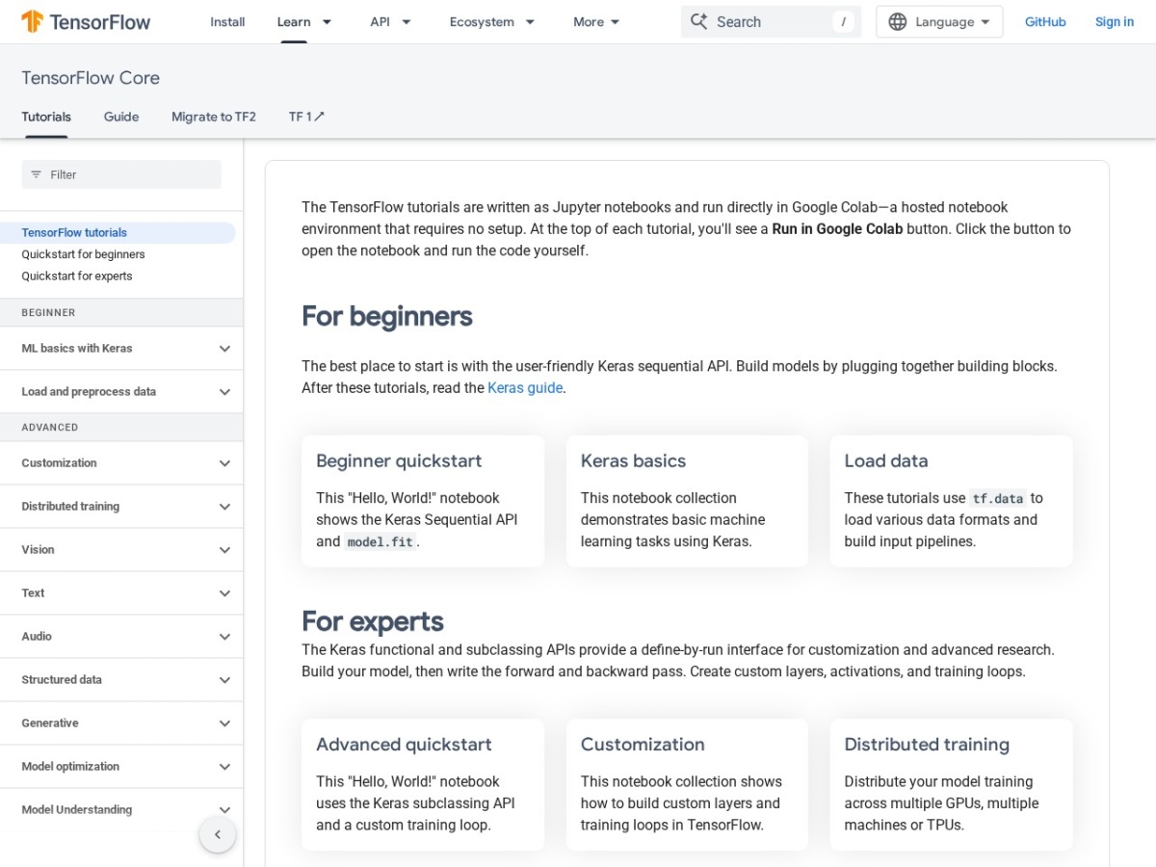Click the 'For beginners' heading
Screen dimensions: 1156x867
click(x=387, y=316)
